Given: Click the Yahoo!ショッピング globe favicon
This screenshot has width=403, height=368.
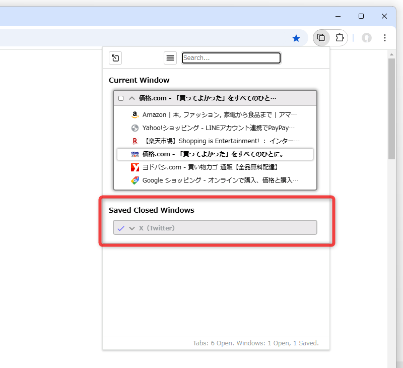Looking at the screenshot, I should point(135,128).
